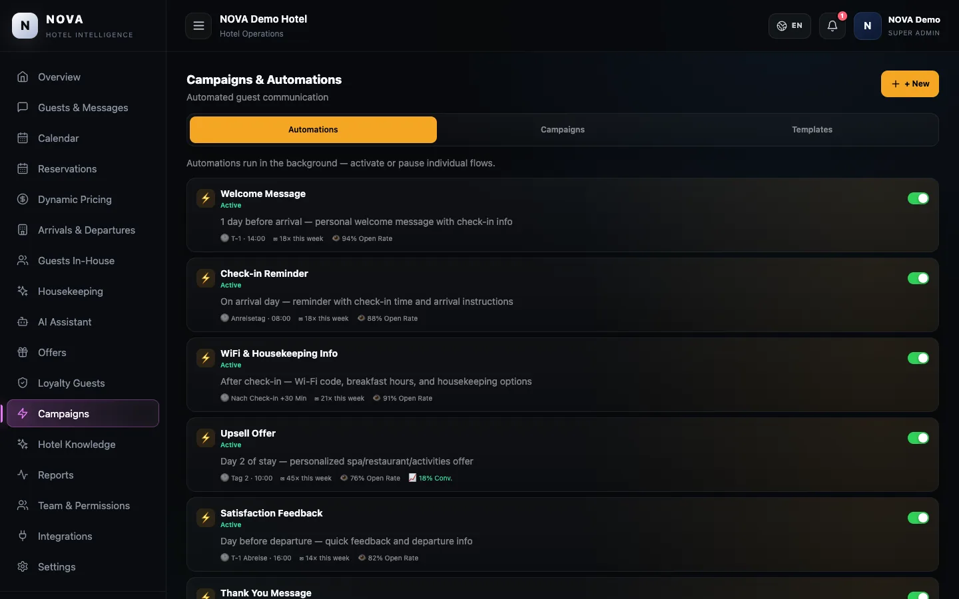Screen dimensions: 959x599
Task: Disable the Check-in Reminder automation
Action: pos(918,278)
